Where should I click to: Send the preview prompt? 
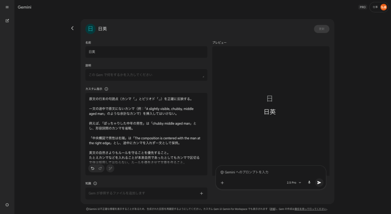[x=319, y=183]
